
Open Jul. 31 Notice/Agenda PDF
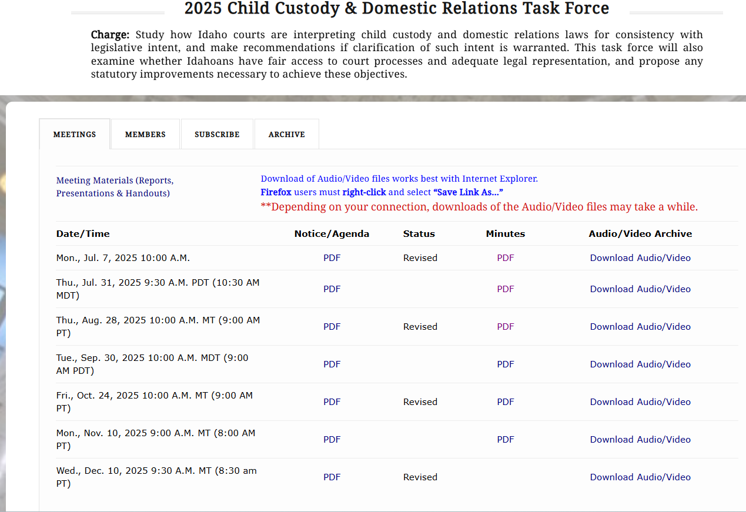[x=332, y=289]
